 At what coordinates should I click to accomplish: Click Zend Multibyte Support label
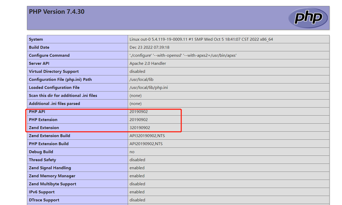click(53, 184)
